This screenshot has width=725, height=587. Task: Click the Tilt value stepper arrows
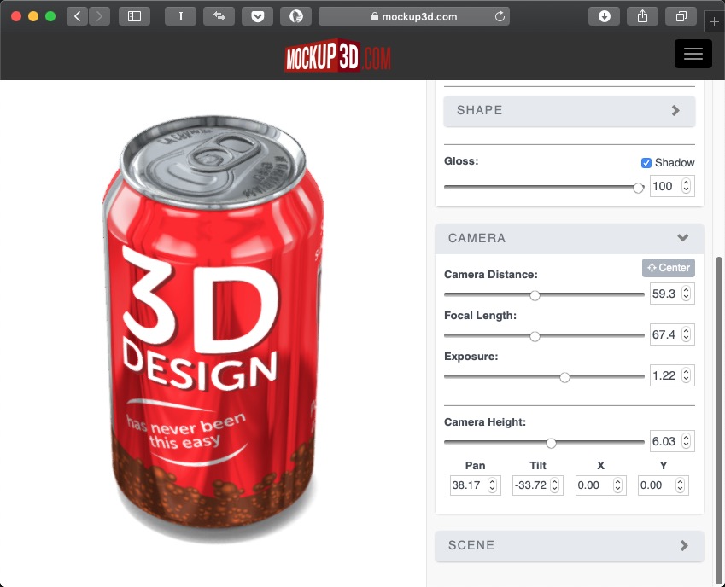pyautogui.click(x=555, y=485)
